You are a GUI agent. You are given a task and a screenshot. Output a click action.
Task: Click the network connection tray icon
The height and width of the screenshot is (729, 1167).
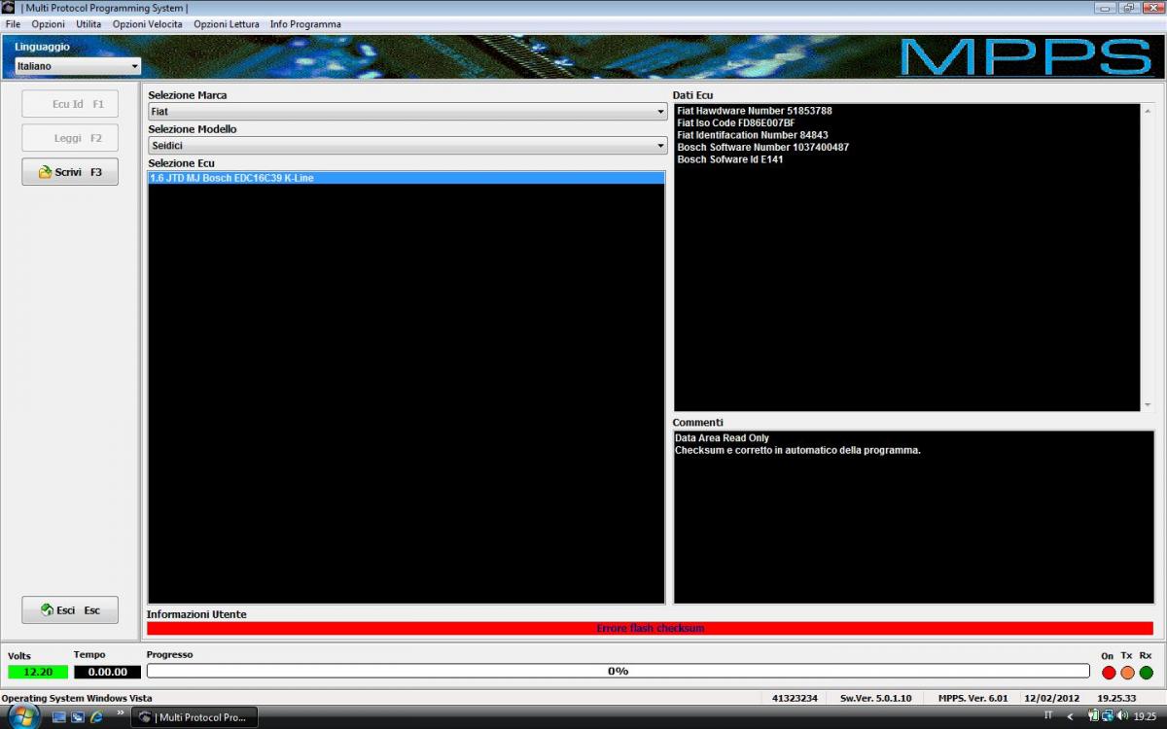(1108, 715)
